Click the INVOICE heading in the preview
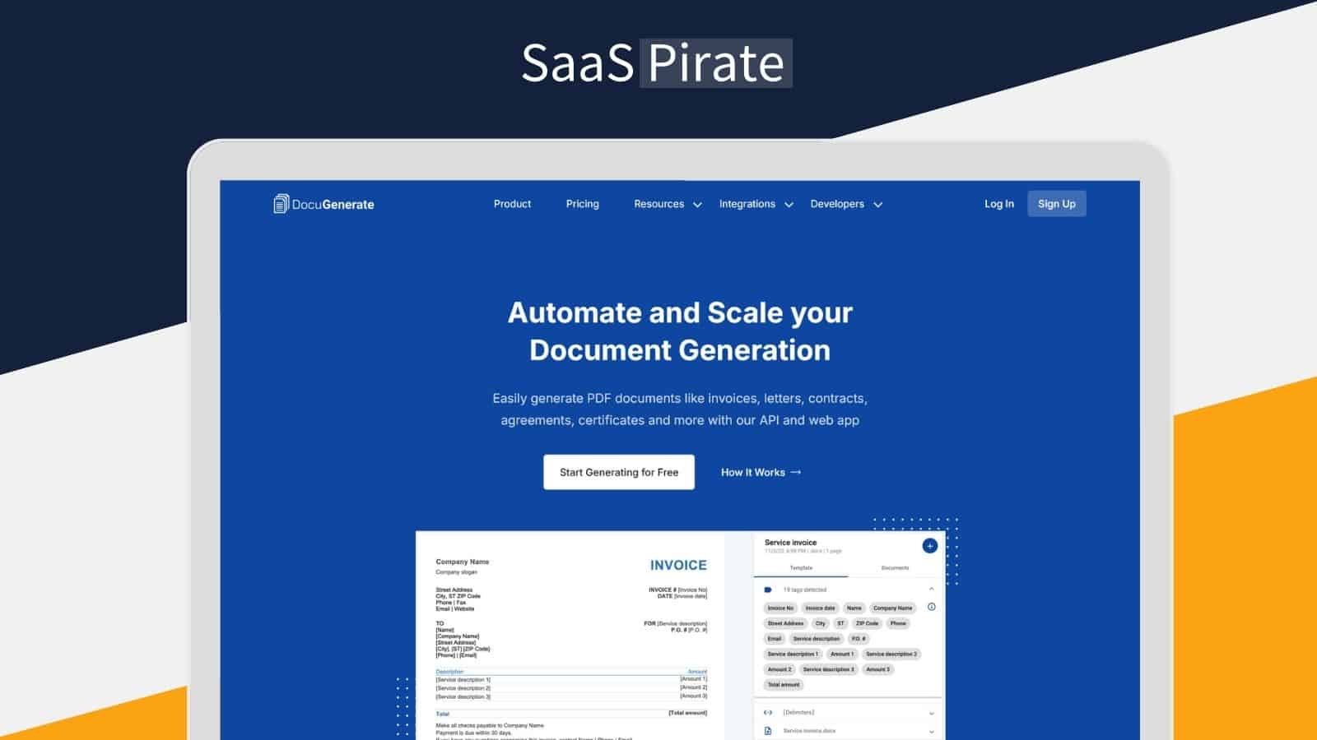The height and width of the screenshot is (740, 1317). 678,565
